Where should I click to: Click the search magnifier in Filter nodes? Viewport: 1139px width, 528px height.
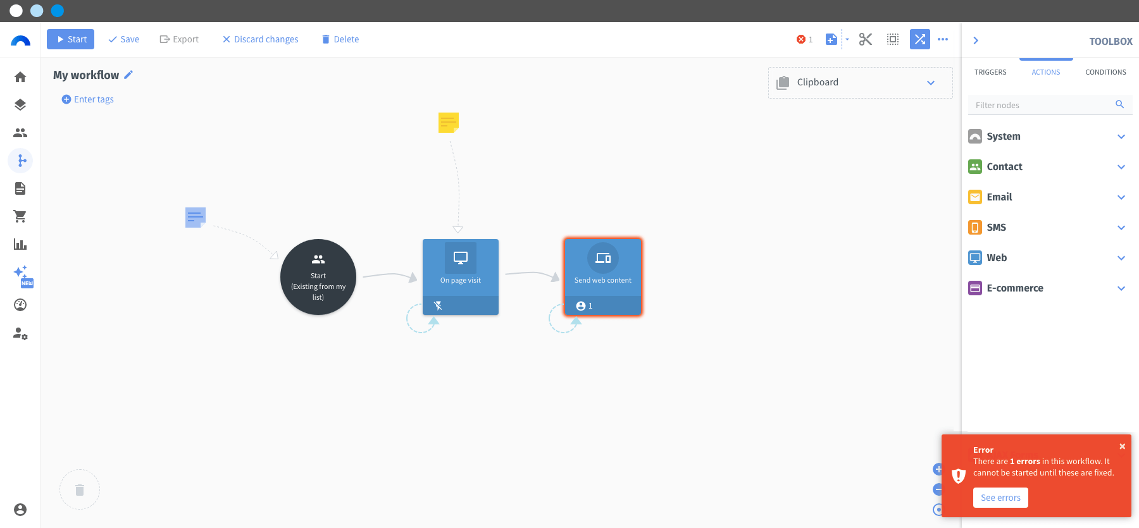click(1119, 104)
